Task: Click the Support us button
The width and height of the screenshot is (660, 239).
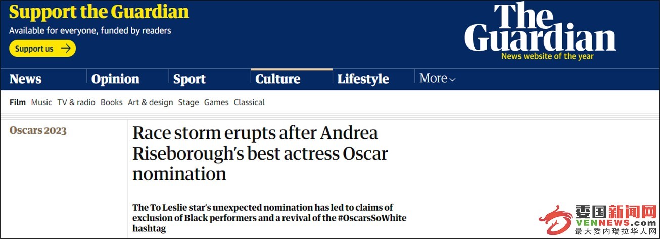Action: [x=42, y=49]
